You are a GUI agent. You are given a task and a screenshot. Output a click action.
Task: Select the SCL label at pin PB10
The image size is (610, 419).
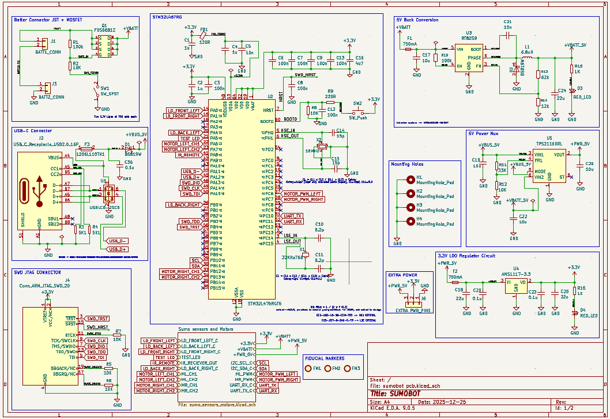pos(195,260)
